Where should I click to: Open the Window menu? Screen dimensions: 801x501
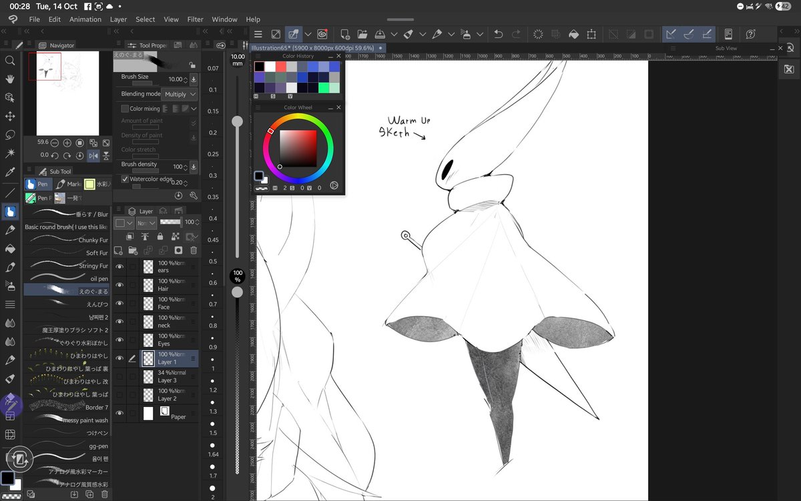pyautogui.click(x=224, y=19)
